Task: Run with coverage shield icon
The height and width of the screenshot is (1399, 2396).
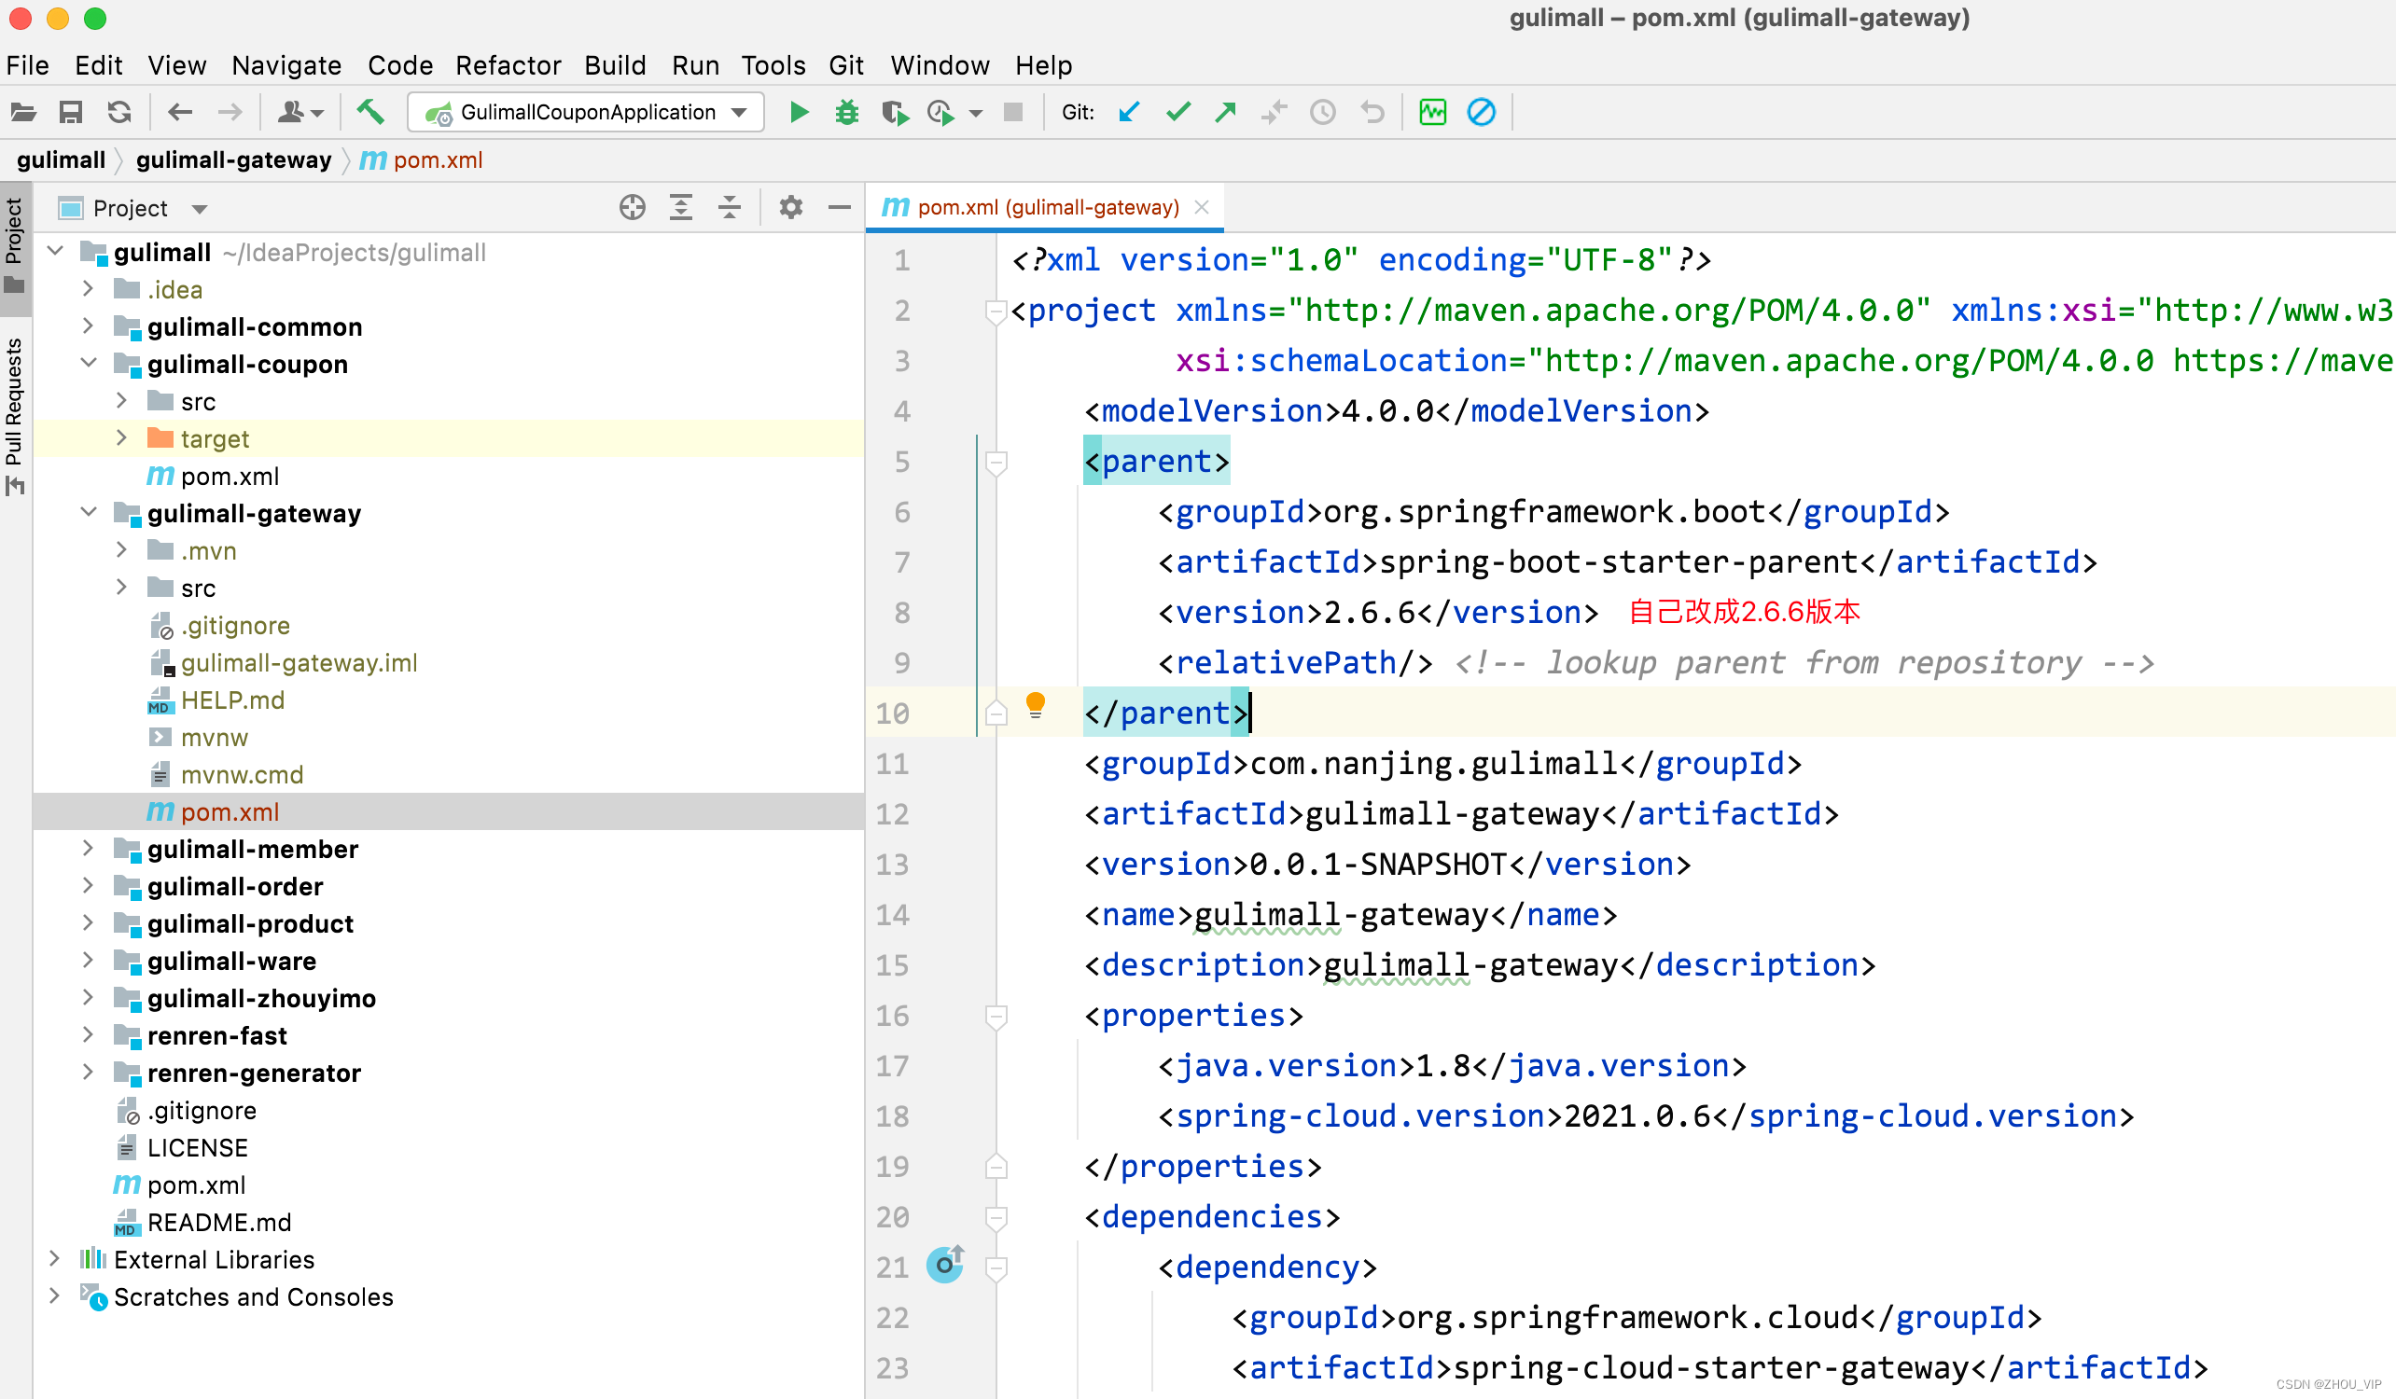Action: [x=895, y=112]
